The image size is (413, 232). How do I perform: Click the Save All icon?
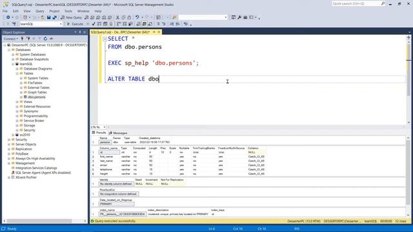click(x=54, y=17)
